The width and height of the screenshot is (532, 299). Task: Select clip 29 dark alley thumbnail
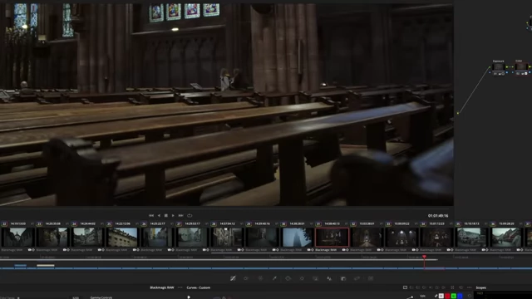[x=263, y=237]
